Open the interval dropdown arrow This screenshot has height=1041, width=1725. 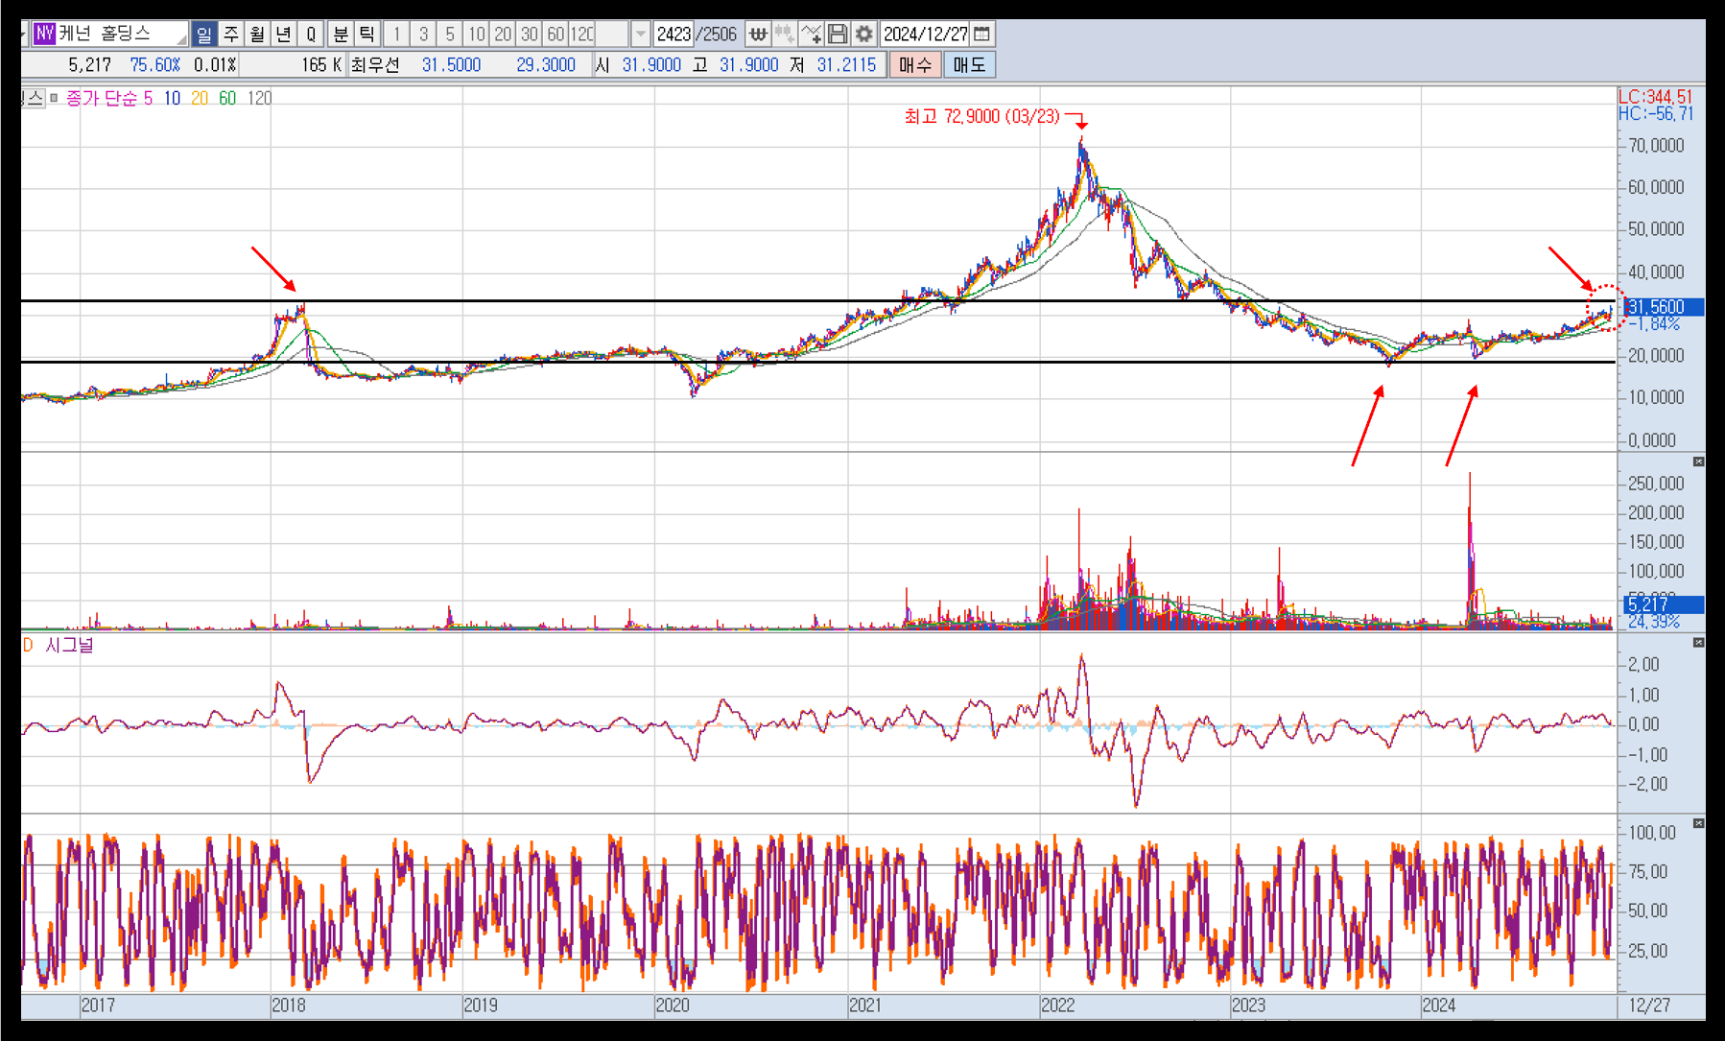[641, 35]
